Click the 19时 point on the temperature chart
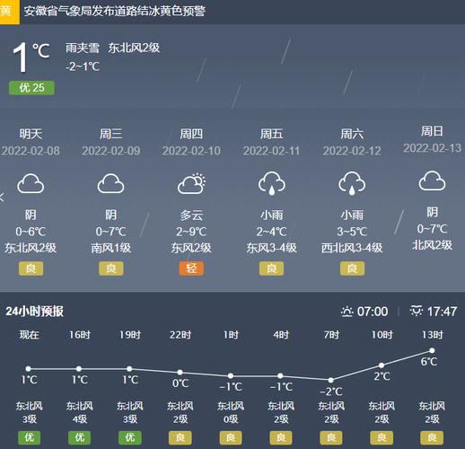The height and width of the screenshot is (449, 465). point(129,369)
